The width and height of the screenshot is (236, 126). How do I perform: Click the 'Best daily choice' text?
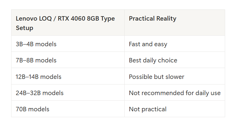(x=153, y=60)
